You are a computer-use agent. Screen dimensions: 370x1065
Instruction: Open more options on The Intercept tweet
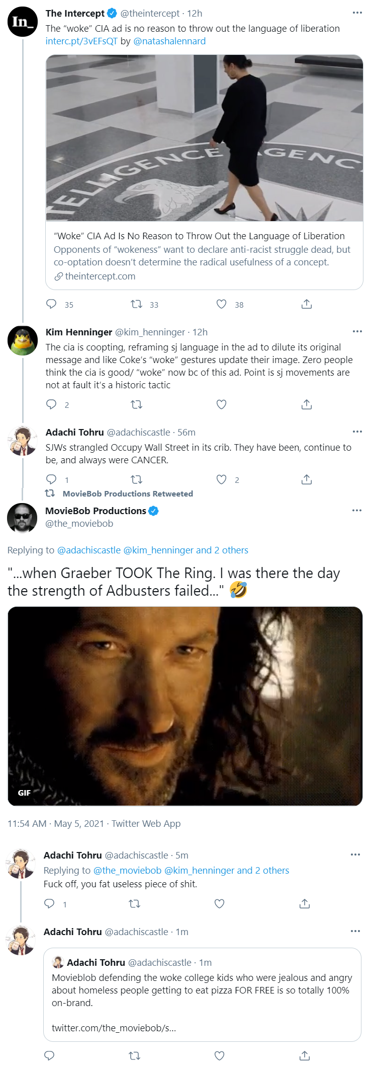pos(357,13)
